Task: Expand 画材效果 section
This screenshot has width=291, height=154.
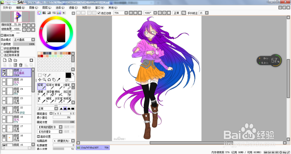Action: tap(2, 35)
